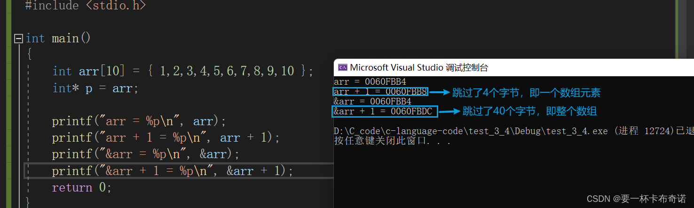Click the debug console window icon
This screenshot has width=694, height=208.
coord(343,67)
